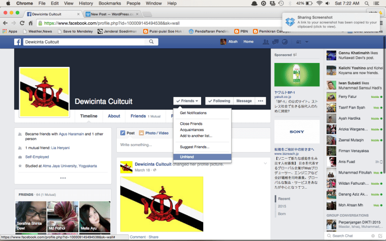The height and width of the screenshot is (241, 386).
Task: Click Unfriend in the dropdown
Action: (x=202, y=157)
